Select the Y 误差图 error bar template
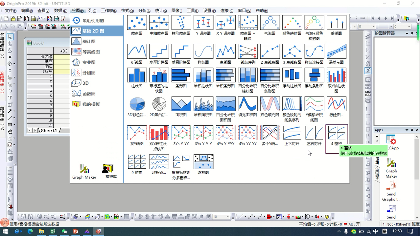The width and height of the screenshot is (420, 236). (x=203, y=25)
